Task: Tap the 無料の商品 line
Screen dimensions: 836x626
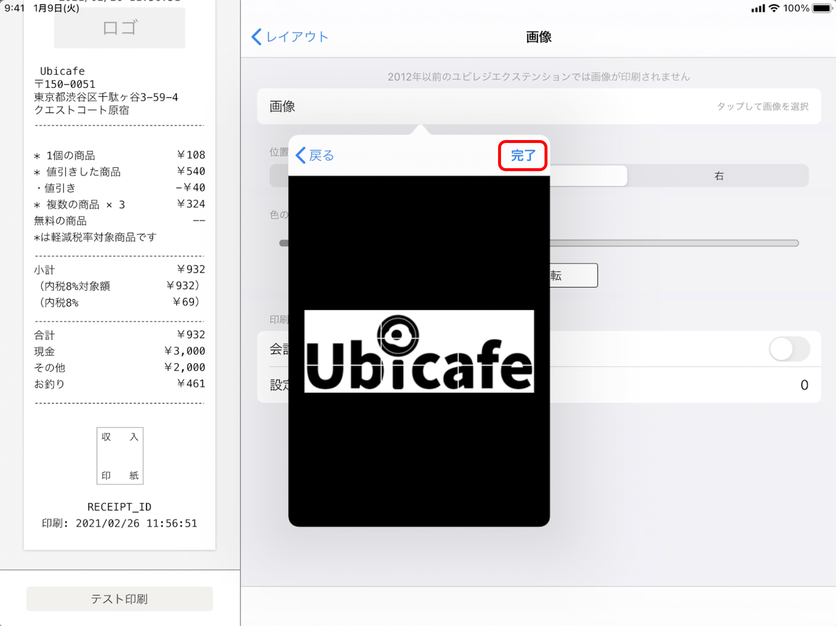Action: pos(120,220)
